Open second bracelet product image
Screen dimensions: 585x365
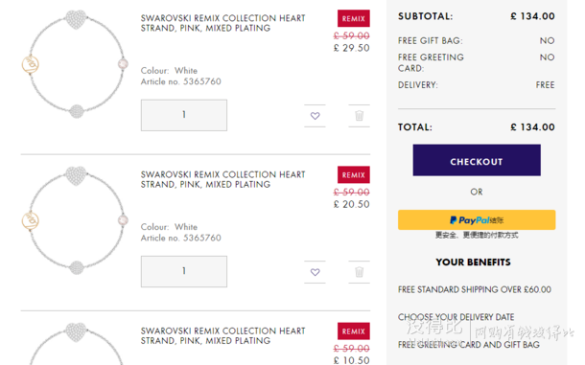(75, 220)
